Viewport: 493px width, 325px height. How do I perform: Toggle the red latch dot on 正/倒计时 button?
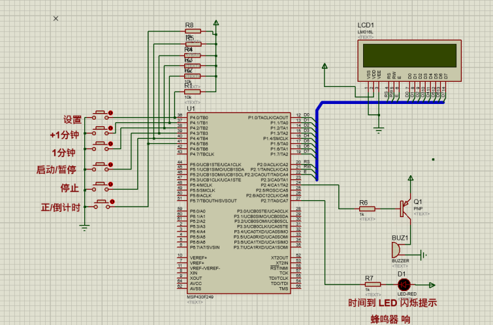click(x=112, y=201)
